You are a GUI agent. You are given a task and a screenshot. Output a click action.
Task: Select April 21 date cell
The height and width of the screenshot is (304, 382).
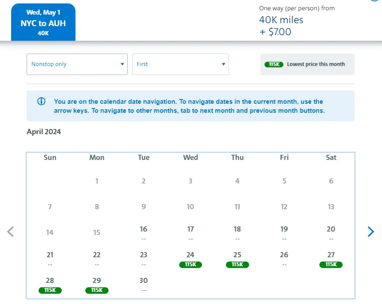tap(50, 259)
